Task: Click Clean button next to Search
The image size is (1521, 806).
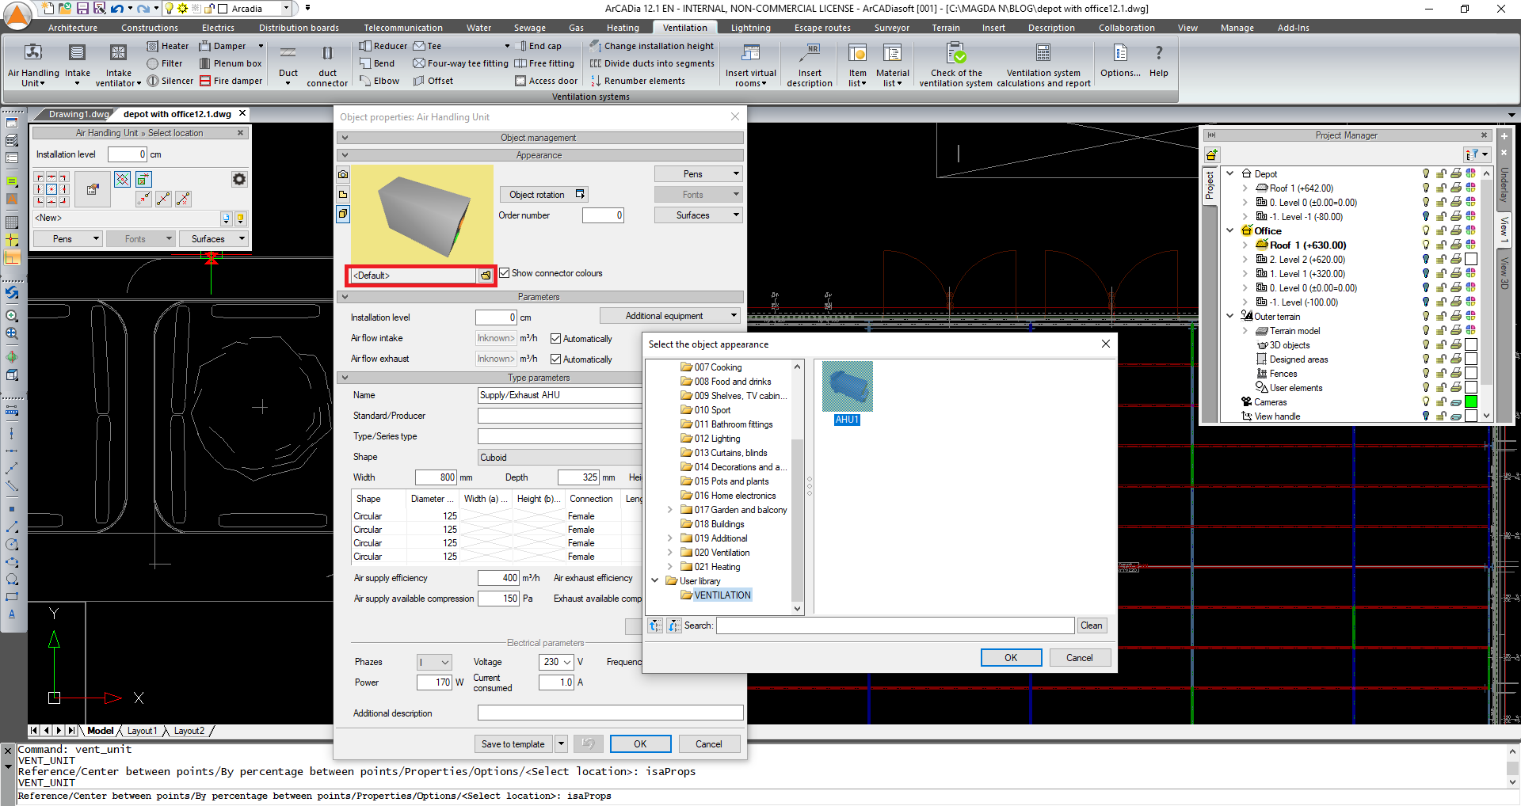Action: click(x=1091, y=625)
